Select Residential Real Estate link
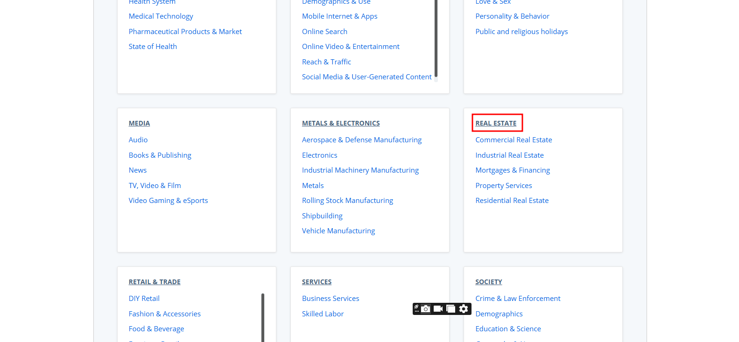The width and height of the screenshot is (739, 342). coord(512,201)
